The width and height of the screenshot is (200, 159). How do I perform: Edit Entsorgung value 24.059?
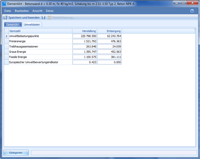[x=109, y=47]
